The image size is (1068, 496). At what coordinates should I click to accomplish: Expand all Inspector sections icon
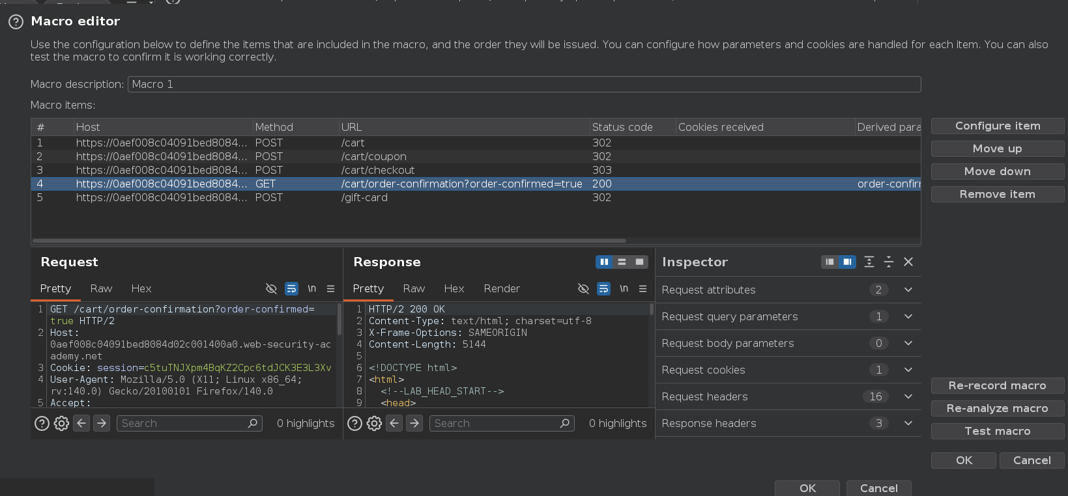click(x=869, y=262)
